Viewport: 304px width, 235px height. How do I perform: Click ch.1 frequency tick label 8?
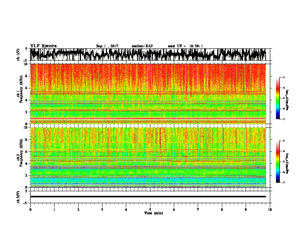26,76
